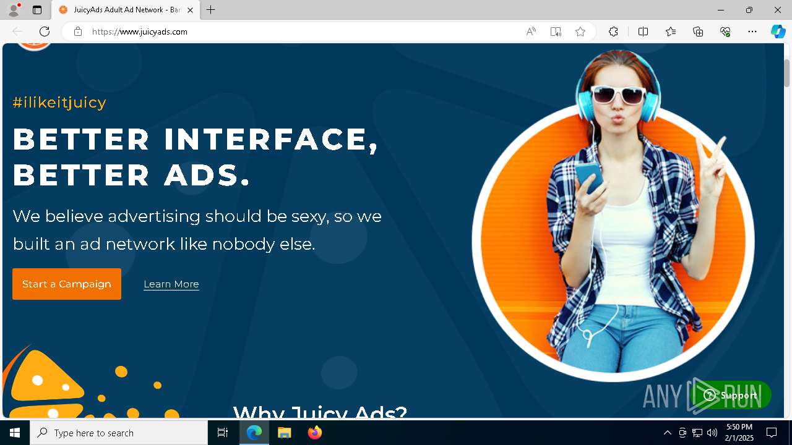This screenshot has height=445, width=792.
Task: Click the vertical page scrollbar thumb
Action: point(787,73)
